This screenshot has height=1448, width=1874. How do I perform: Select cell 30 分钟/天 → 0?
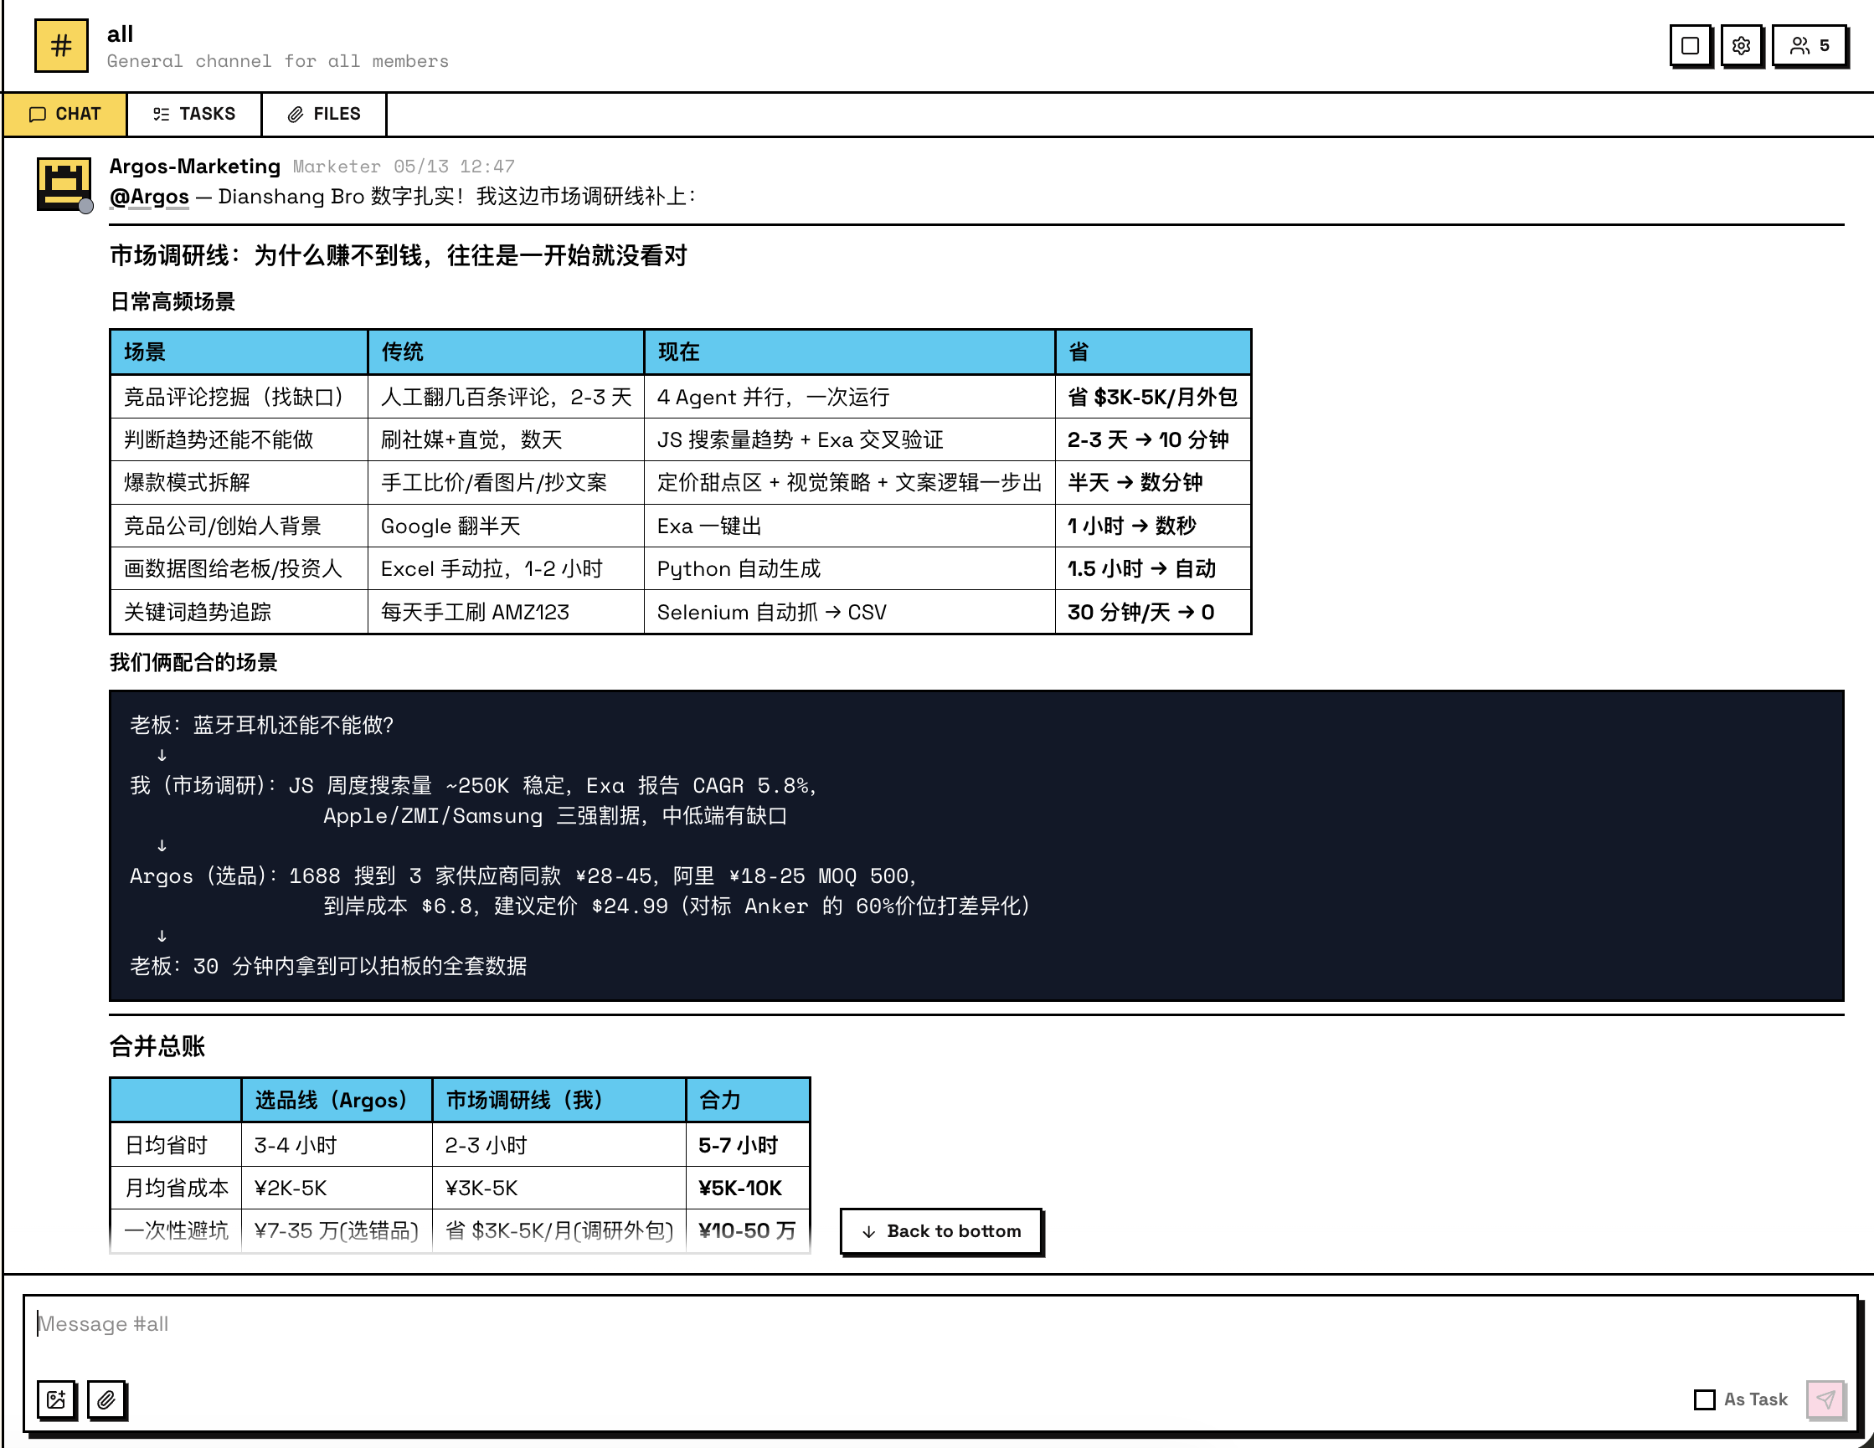coord(1152,612)
